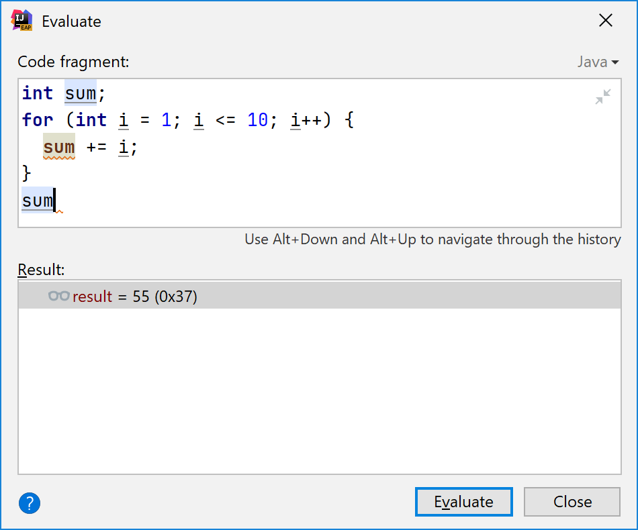Click the history navigation hint text

[432, 240]
